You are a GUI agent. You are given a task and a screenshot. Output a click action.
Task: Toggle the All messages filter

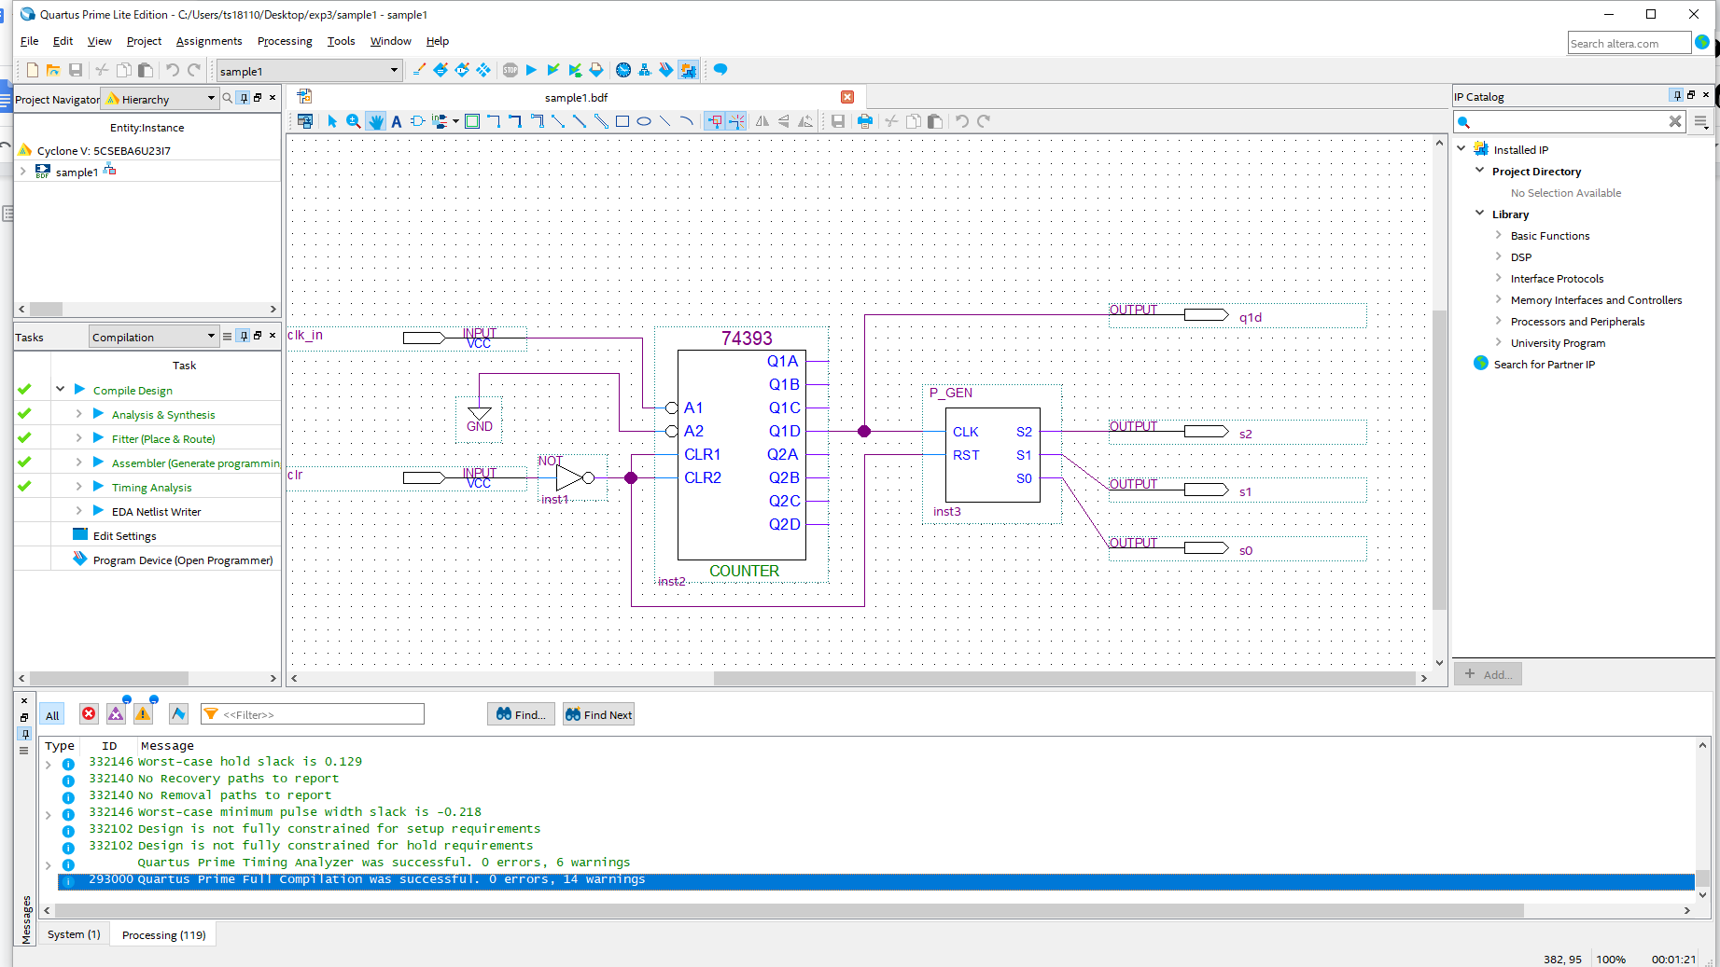pyautogui.click(x=52, y=715)
